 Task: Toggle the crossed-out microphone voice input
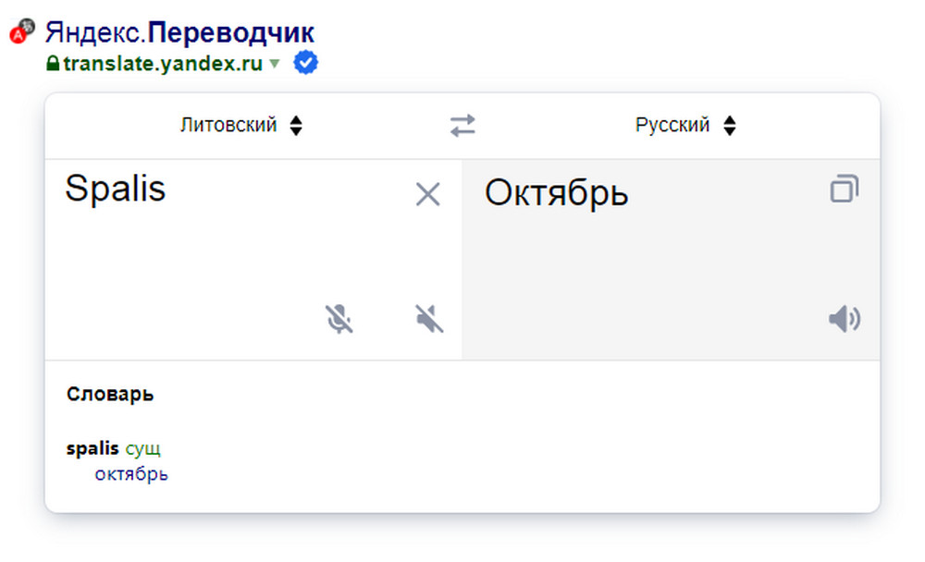(339, 319)
